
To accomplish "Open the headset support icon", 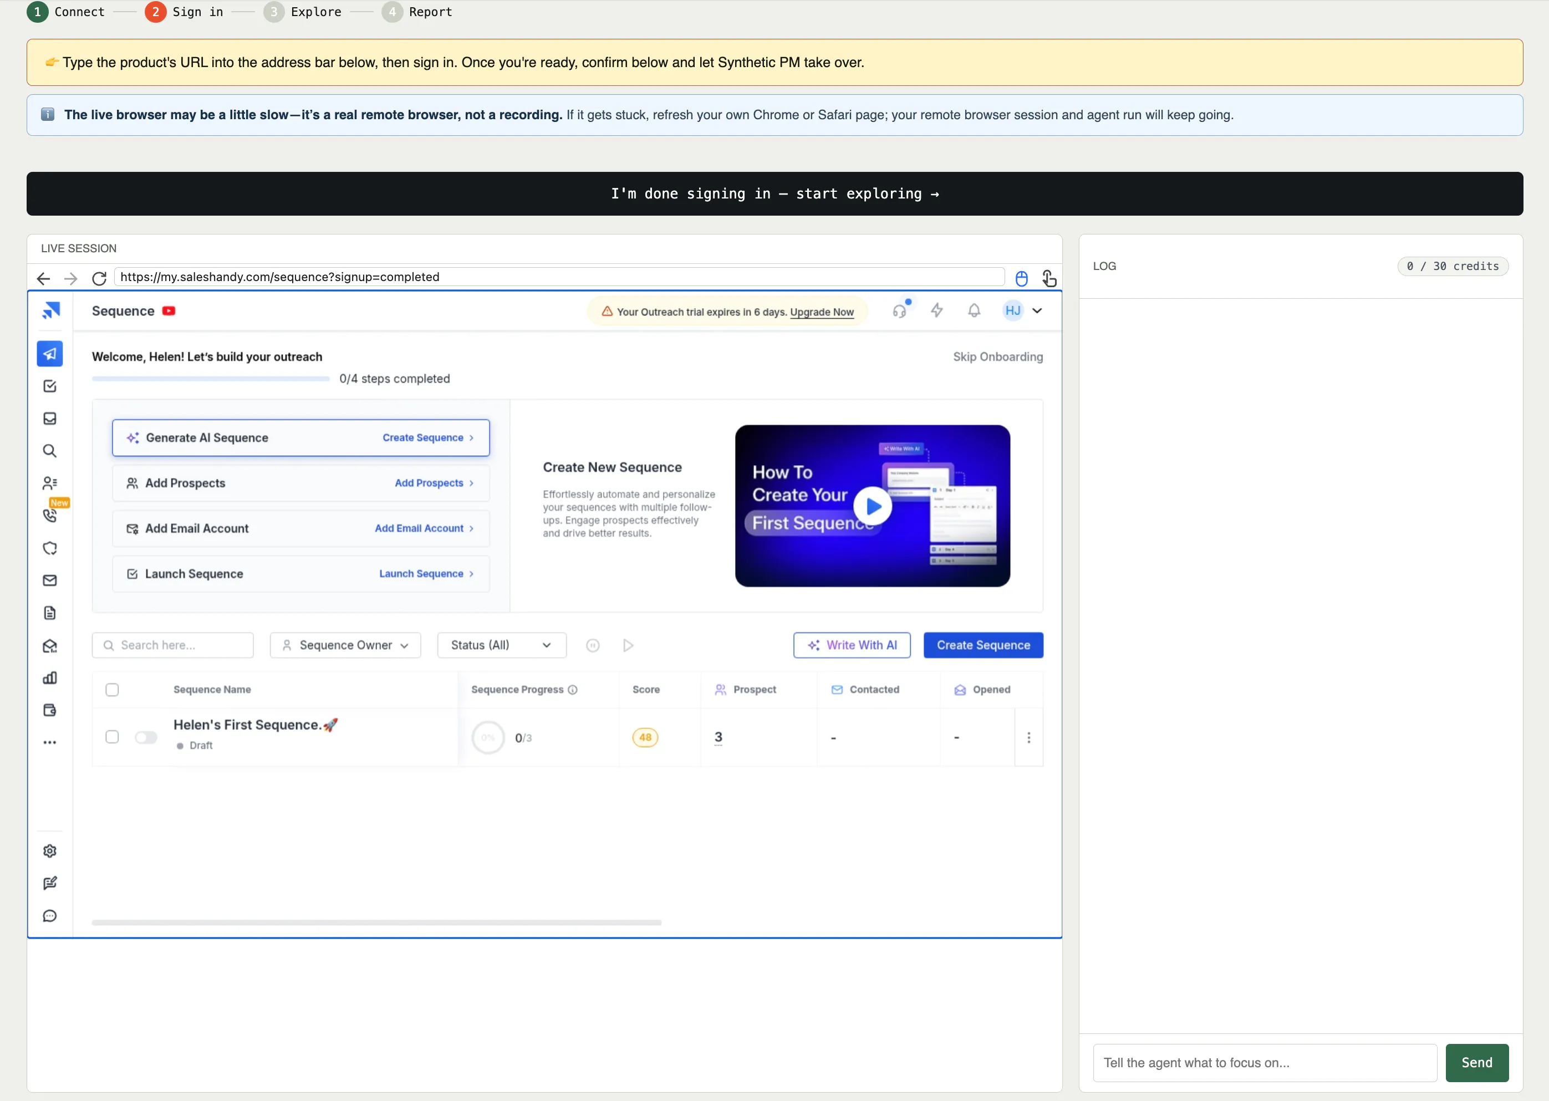I will coord(900,310).
